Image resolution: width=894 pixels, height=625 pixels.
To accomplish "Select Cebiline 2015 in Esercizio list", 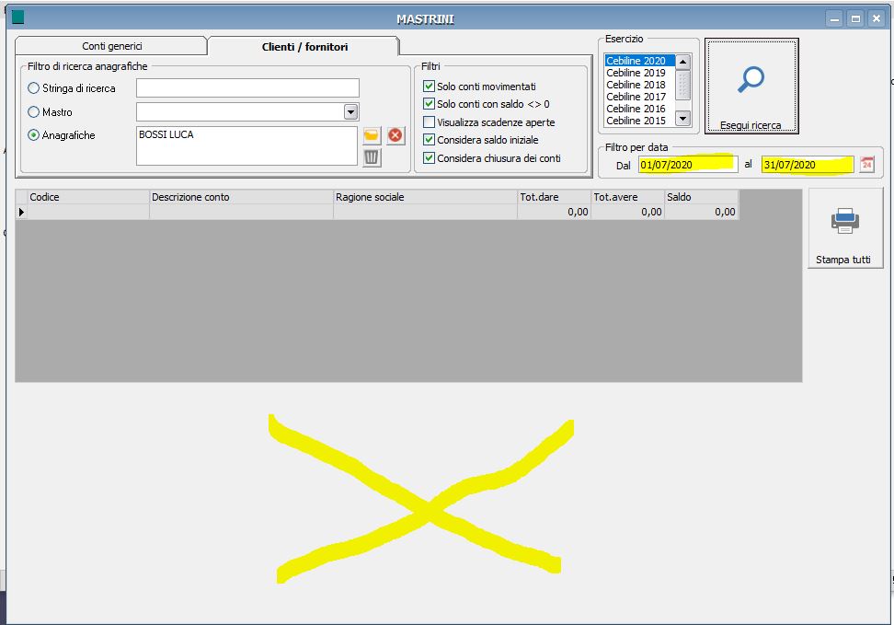I will [640, 121].
